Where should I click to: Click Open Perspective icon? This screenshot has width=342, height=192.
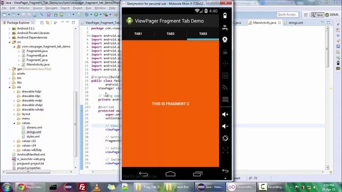coord(306,15)
